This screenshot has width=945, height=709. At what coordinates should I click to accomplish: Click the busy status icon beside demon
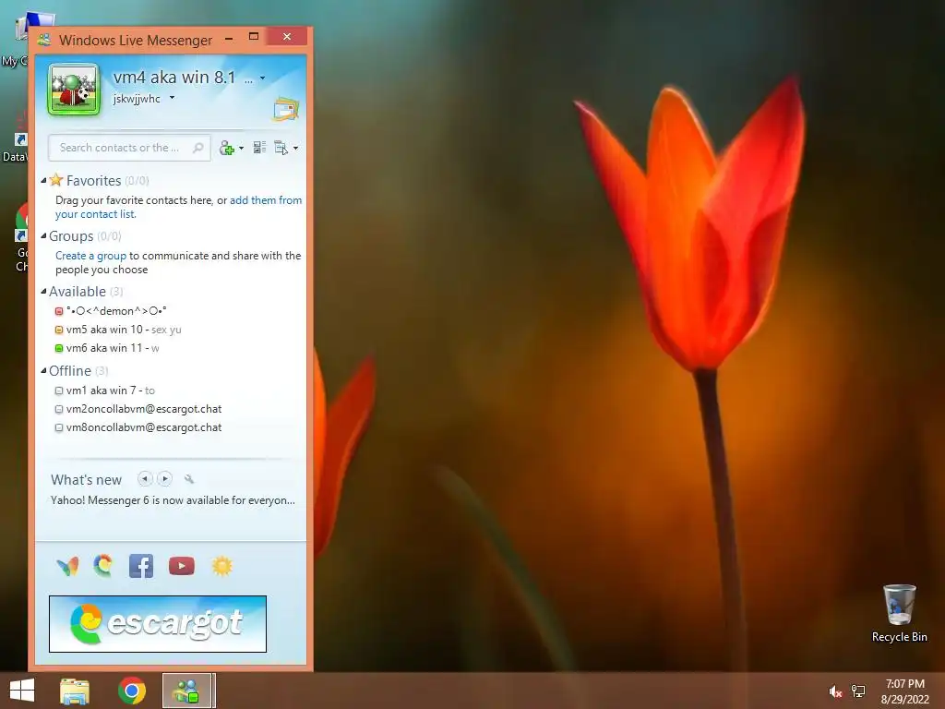59,312
